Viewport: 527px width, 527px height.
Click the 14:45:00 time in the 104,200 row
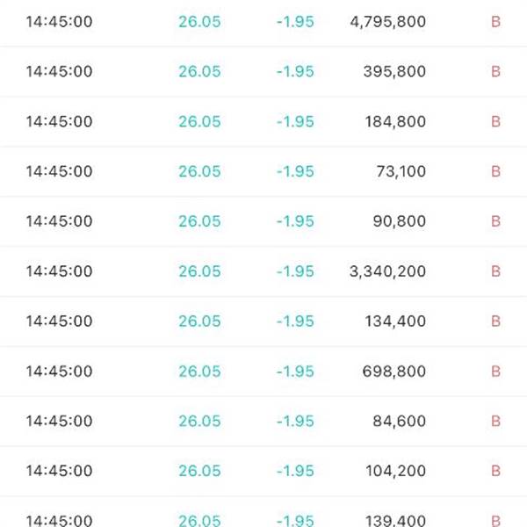tap(59, 472)
